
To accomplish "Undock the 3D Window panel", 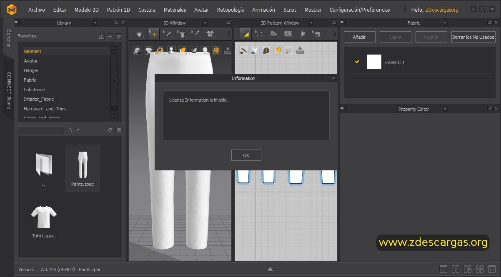I will click(228, 23).
